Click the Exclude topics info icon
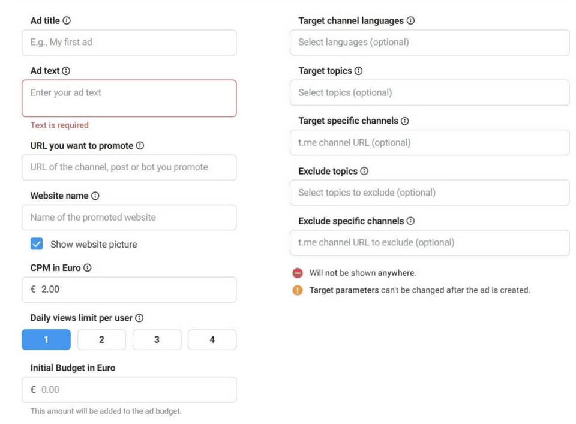This screenshot has width=576, height=424. 364,171
